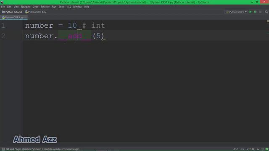Image resolution: width=269 pixels, height=151 pixels.
Task: Click the word 'number' on line 2
Action: [x=39, y=36]
